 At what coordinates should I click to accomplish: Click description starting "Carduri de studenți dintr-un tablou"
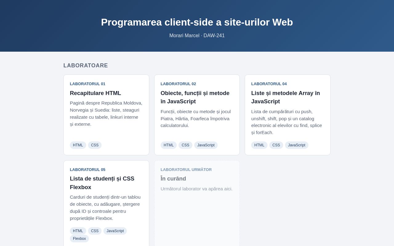pos(106,208)
